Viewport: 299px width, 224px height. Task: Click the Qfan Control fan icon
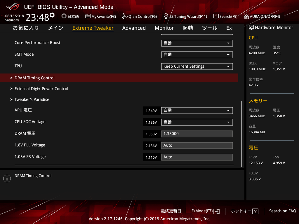[x=125, y=16]
